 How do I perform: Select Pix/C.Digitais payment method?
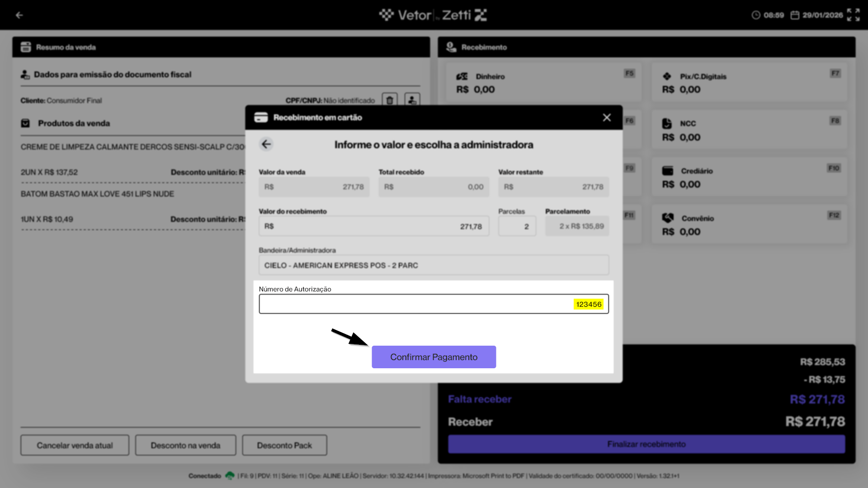point(749,83)
